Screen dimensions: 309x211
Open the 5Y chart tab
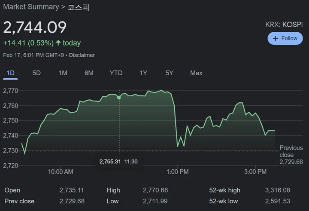coord(170,73)
